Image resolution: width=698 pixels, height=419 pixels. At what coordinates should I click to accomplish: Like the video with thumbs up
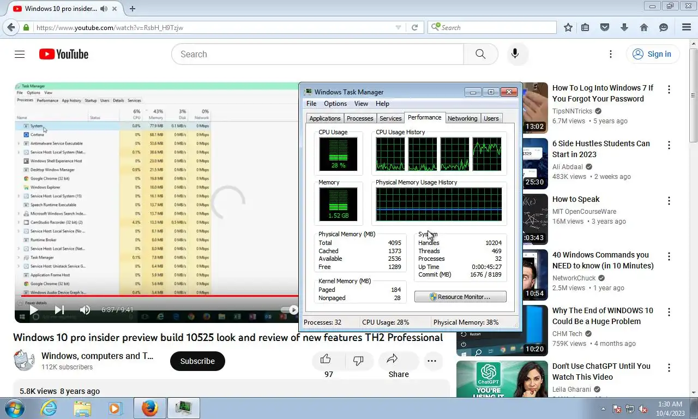[x=326, y=359]
